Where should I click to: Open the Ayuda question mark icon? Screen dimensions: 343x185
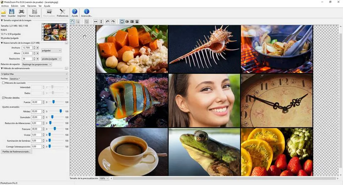coord(74,12)
